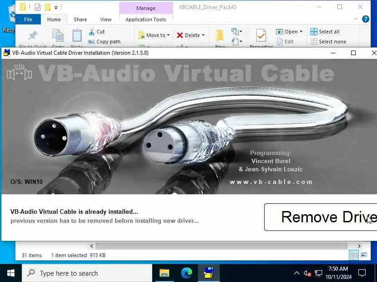377x282 pixels.
Task: Show hidden system tray icons
Action: 297,273
